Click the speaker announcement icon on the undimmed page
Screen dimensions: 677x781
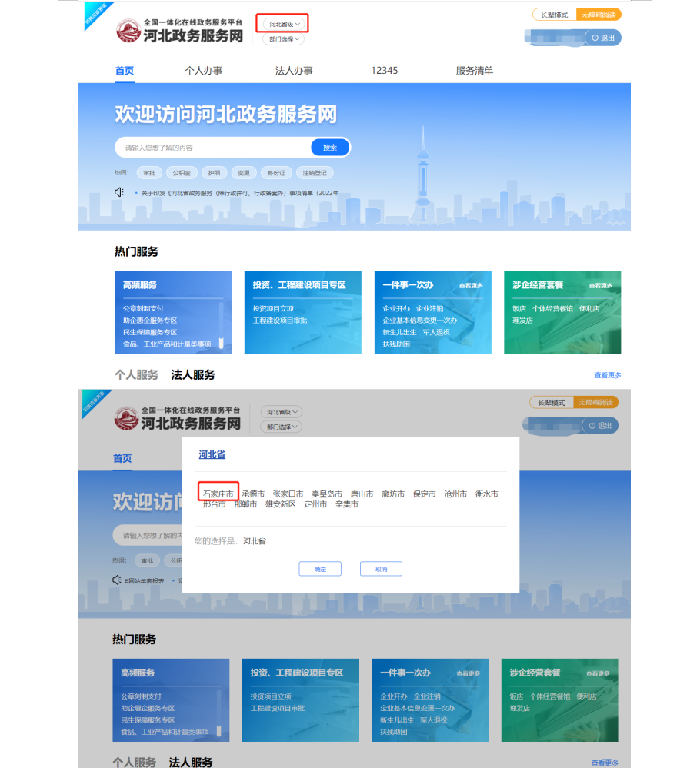pyautogui.click(x=118, y=192)
